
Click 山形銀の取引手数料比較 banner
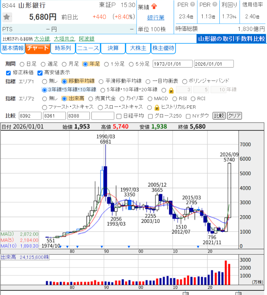click(x=231, y=39)
